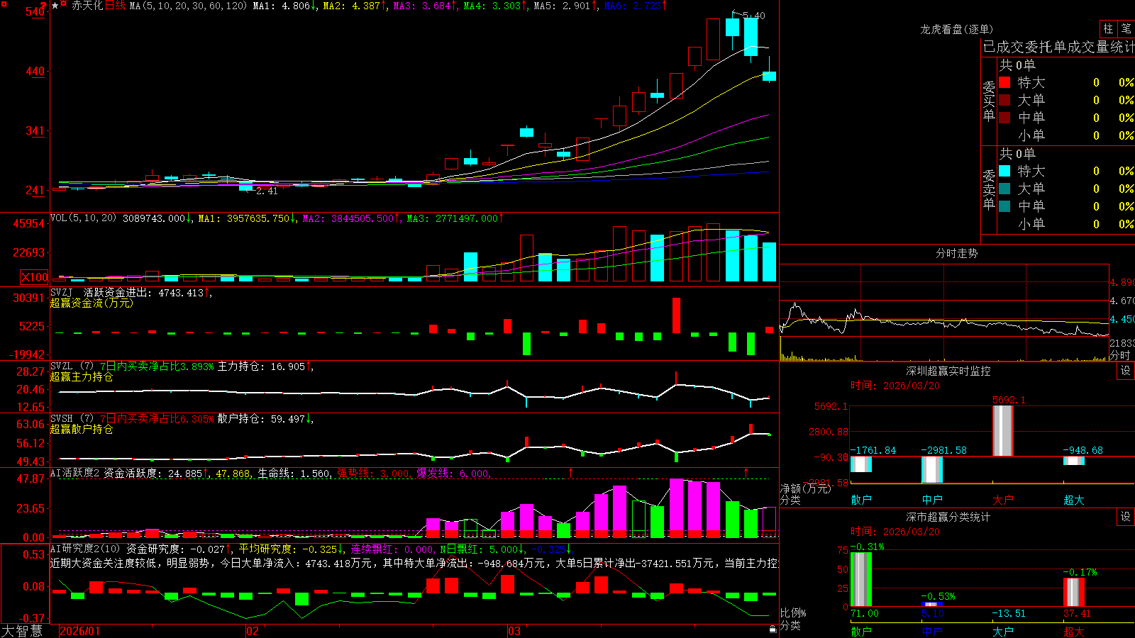The width and height of the screenshot is (1135, 638).
Task: Click the SVSH (7) indicator name
Action: pos(72,418)
